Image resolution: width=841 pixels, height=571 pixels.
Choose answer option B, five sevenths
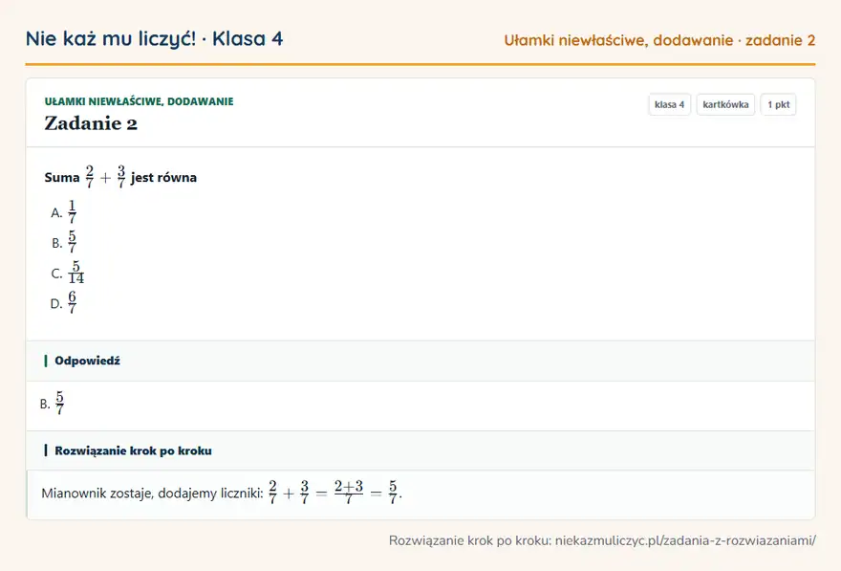click(x=64, y=243)
